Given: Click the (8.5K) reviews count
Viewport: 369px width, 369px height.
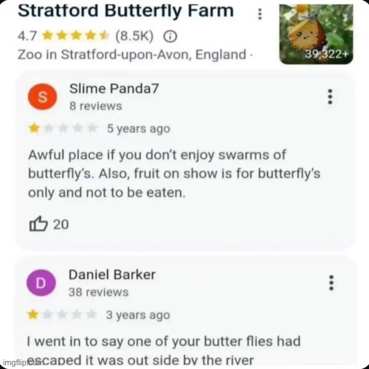Looking at the screenshot, I should [134, 36].
